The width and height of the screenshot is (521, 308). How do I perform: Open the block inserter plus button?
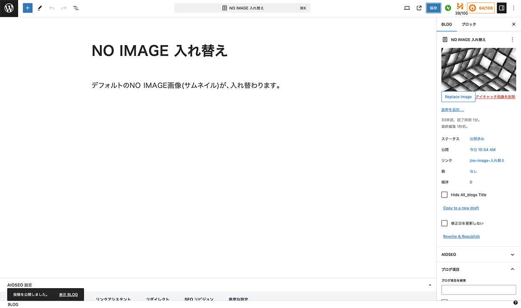[x=28, y=8]
